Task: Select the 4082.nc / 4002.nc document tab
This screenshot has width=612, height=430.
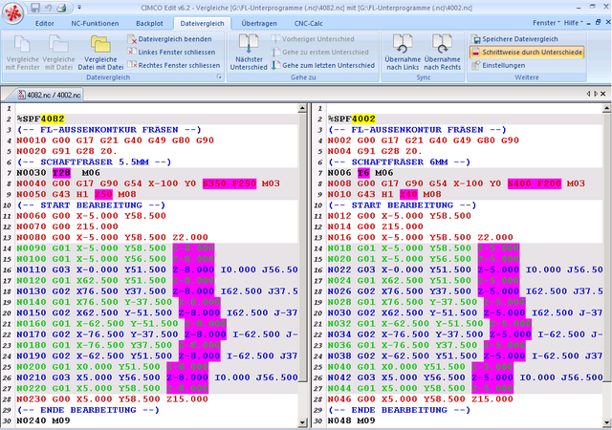Action: pos(50,95)
